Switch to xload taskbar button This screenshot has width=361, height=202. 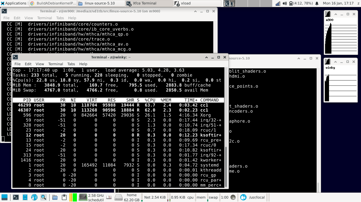[197, 3]
